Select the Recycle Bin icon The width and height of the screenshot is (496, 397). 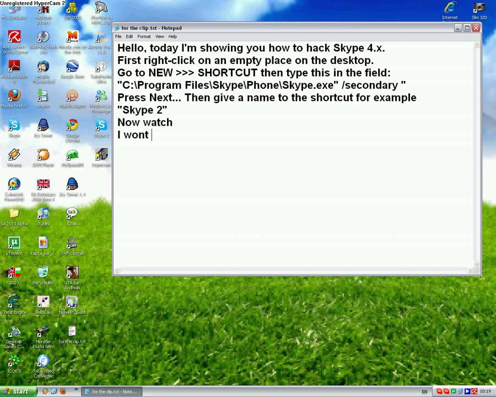44,276
